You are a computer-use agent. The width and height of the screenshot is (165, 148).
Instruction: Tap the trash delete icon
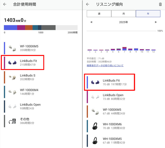[x=160, y=4]
